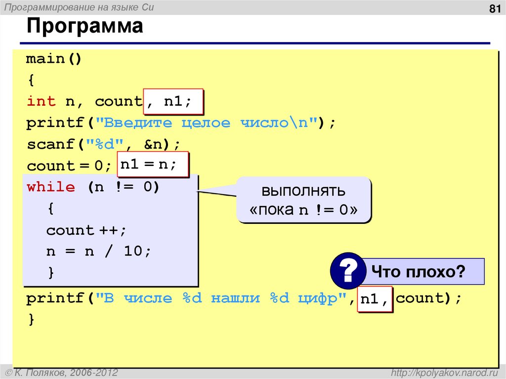
Task: Click the 'Что плохо?' banner
Action: pyautogui.click(x=423, y=271)
